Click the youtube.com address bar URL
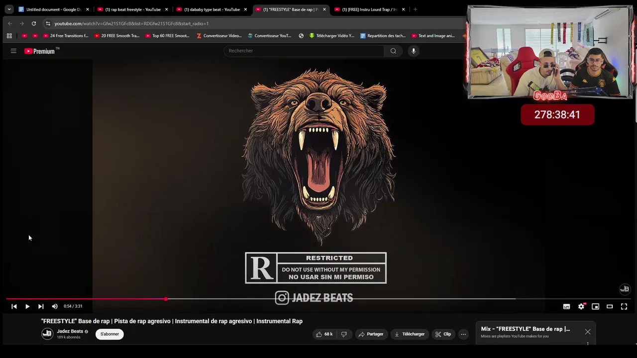The image size is (637, 358). point(131,23)
